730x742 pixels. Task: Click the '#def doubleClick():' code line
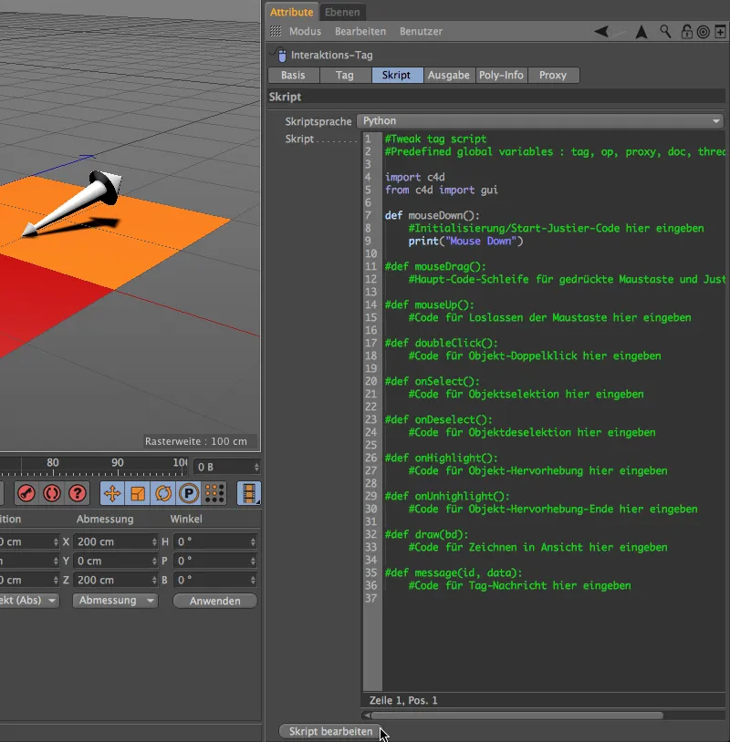click(441, 343)
